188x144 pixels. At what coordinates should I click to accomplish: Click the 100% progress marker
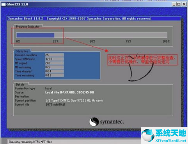166,42
